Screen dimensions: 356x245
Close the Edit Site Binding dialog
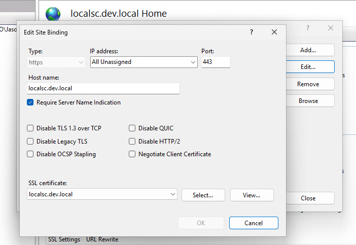[274, 32]
